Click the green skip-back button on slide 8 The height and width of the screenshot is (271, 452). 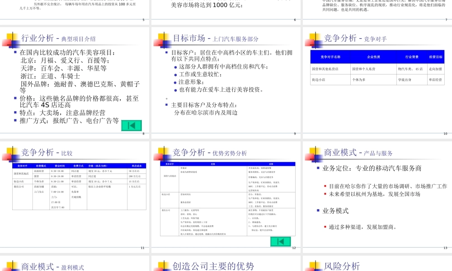[132, 125]
